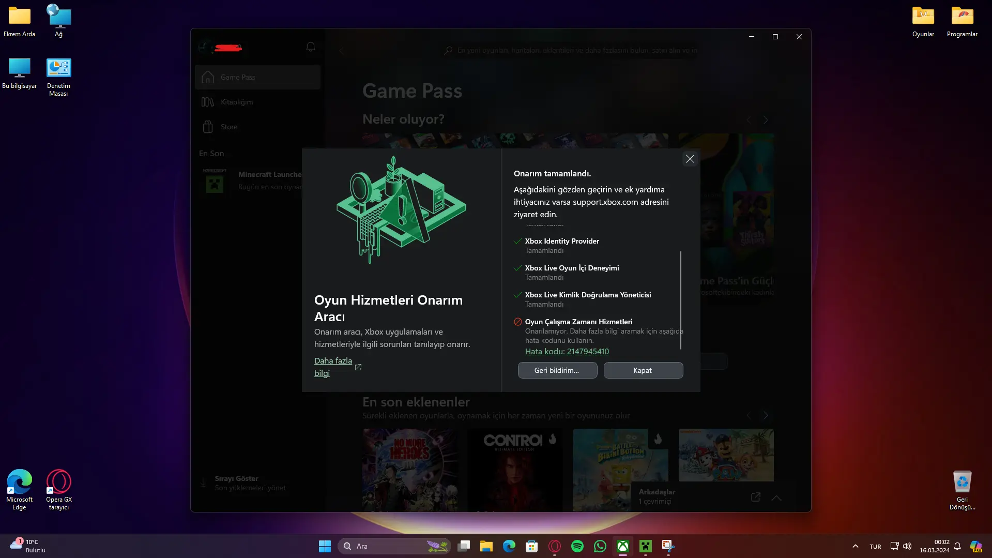
Task: Open the Windows notification bell in the tray
Action: click(957, 546)
